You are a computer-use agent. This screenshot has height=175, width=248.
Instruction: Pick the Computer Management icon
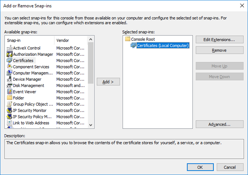[x=10, y=73]
